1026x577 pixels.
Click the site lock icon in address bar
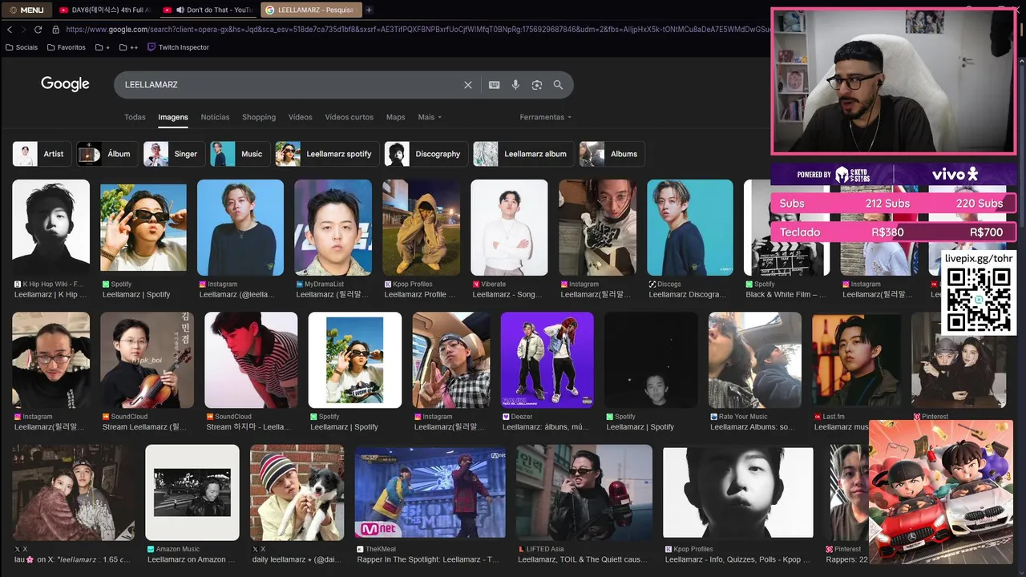coord(55,30)
